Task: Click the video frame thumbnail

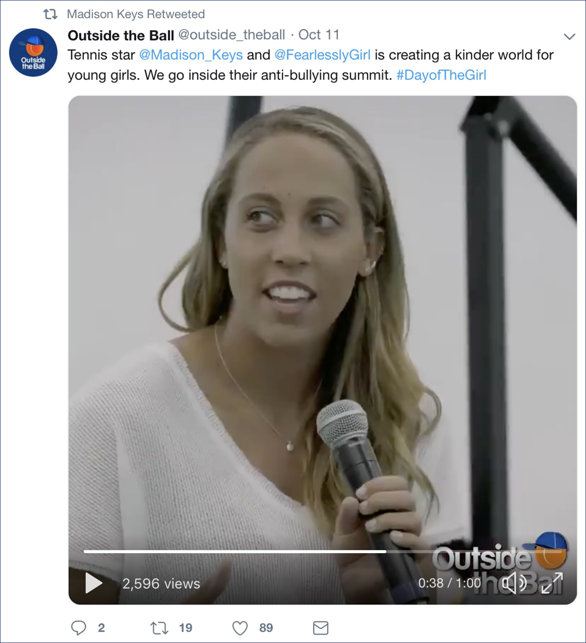Action: [x=322, y=322]
